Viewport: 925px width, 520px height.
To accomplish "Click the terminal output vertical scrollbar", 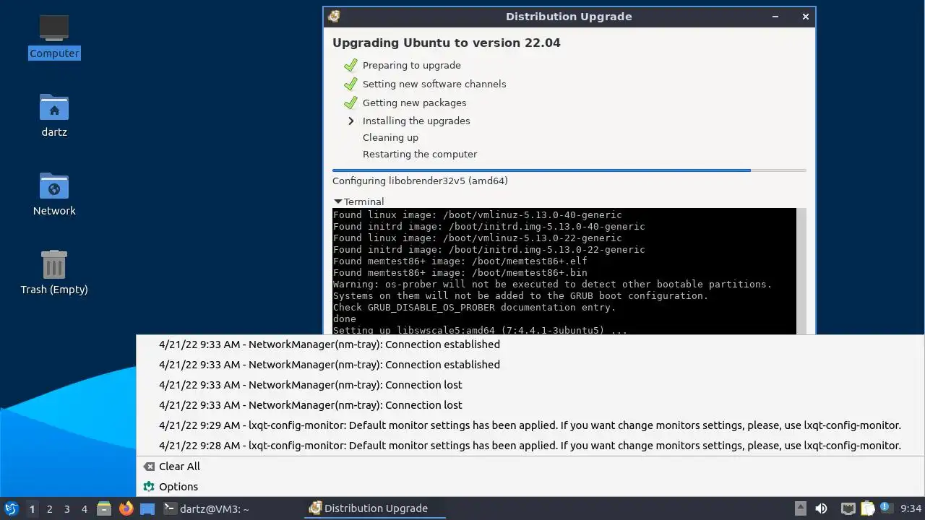I will pyautogui.click(x=801, y=272).
